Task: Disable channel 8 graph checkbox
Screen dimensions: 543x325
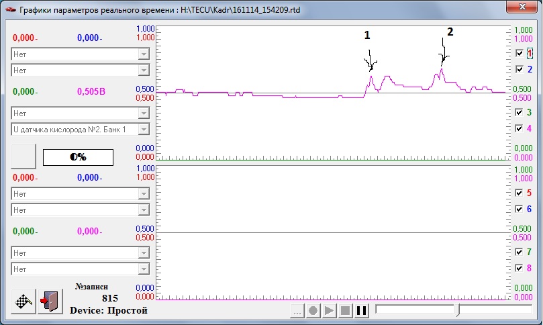Action: pos(519,267)
